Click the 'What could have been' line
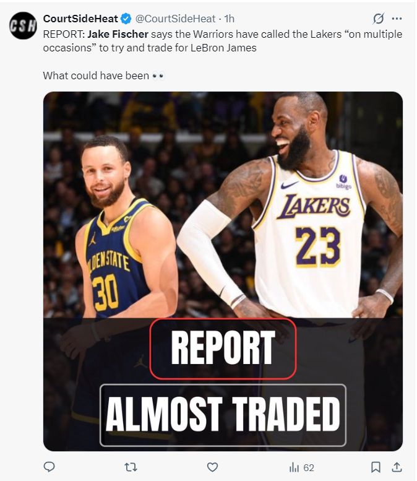The image size is (417, 481). point(96,76)
